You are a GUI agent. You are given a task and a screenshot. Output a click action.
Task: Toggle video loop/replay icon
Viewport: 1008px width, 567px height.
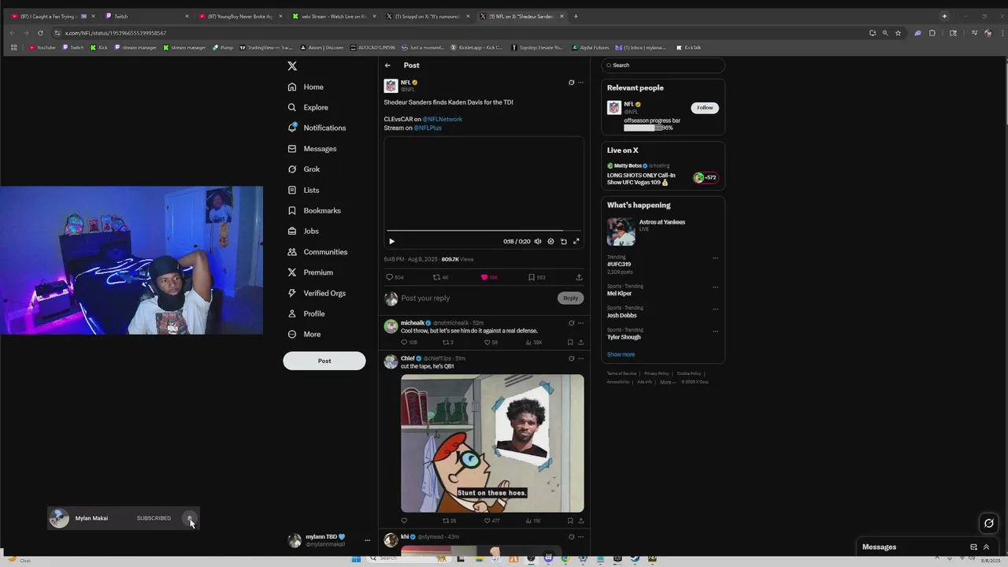click(x=563, y=242)
